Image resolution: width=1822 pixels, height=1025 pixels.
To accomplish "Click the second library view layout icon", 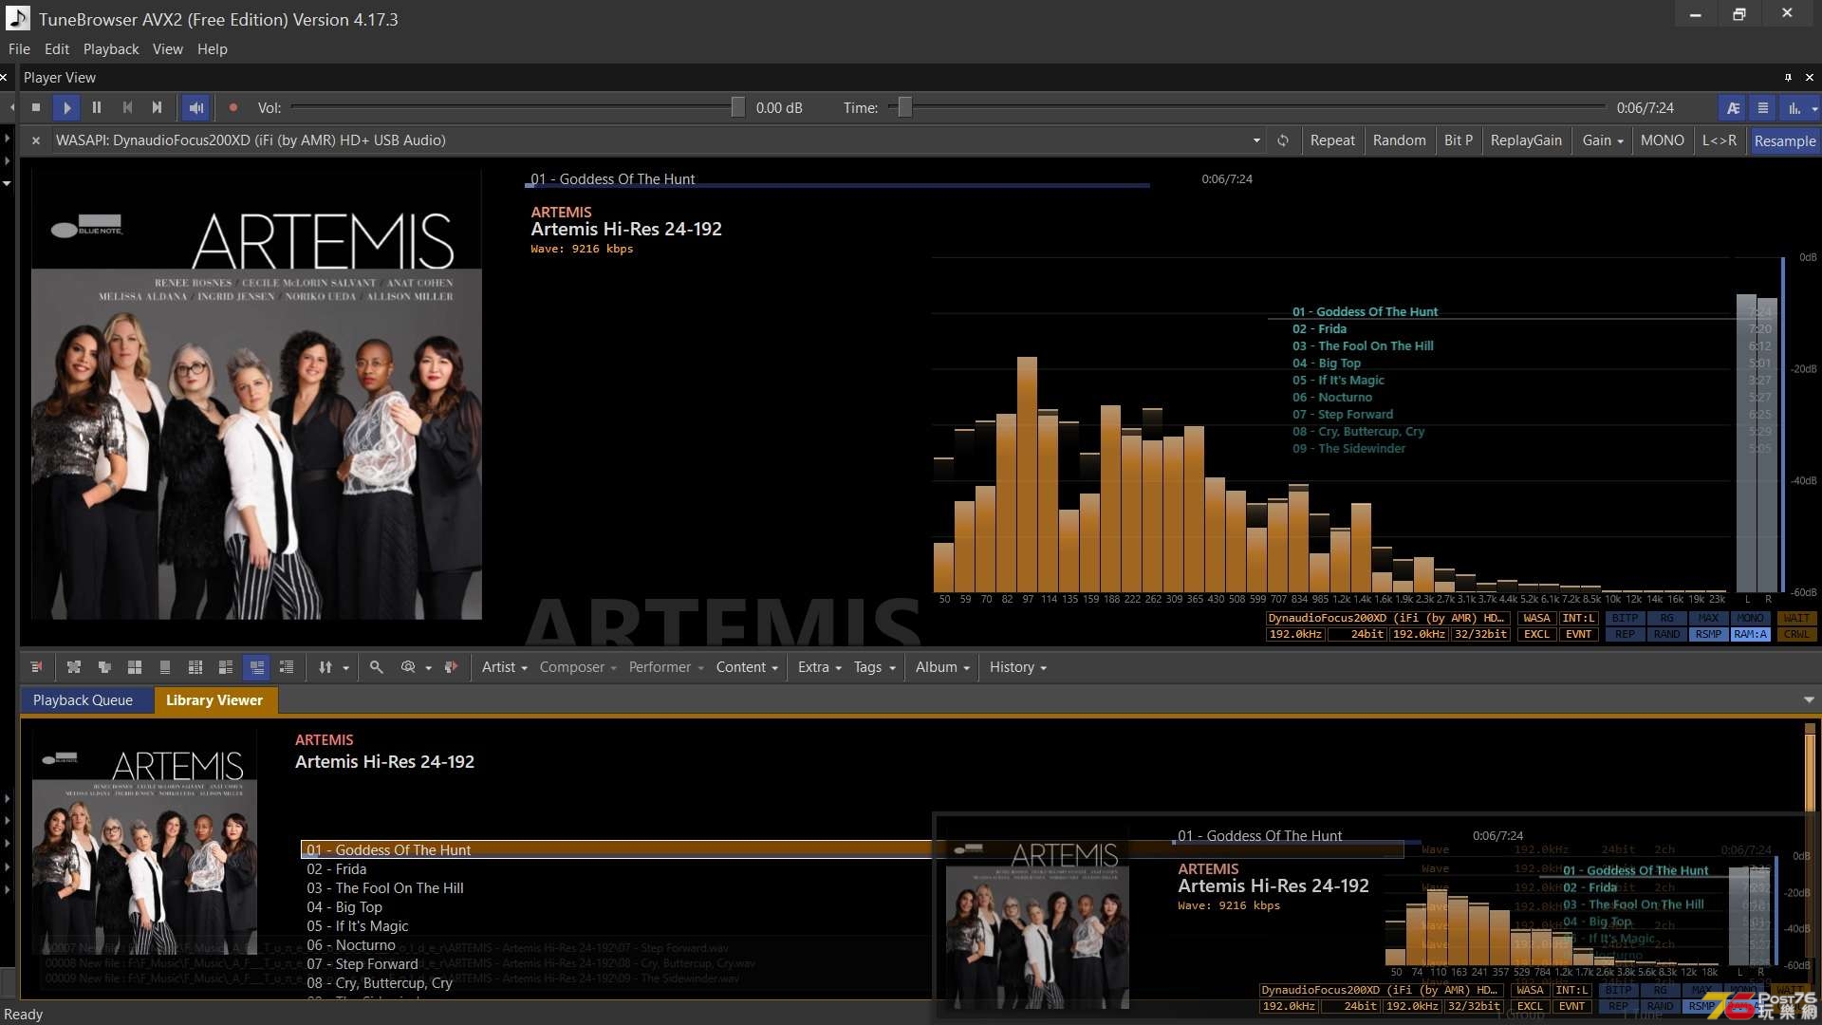I will click(104, 667).
